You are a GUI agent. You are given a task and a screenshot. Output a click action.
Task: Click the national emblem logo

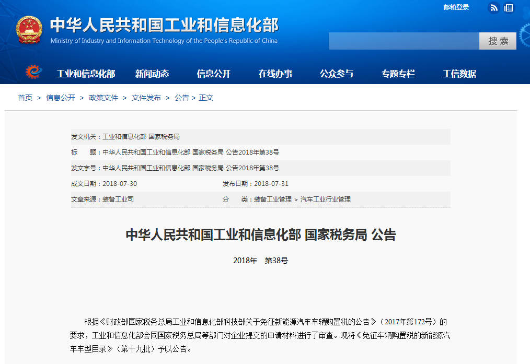[29, 31]
